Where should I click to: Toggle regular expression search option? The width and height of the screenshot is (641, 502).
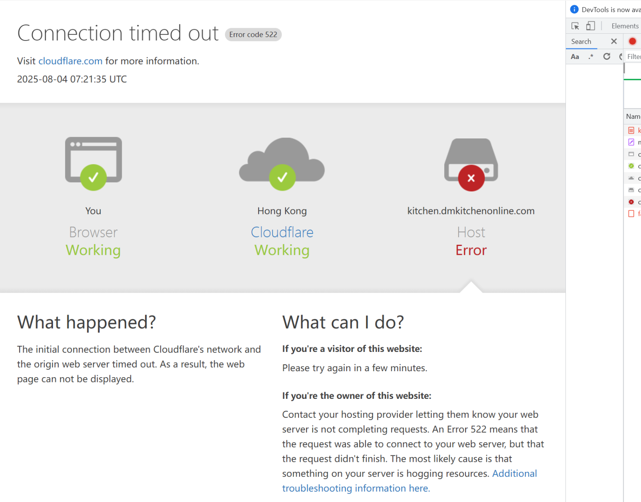tap(591, 57)
